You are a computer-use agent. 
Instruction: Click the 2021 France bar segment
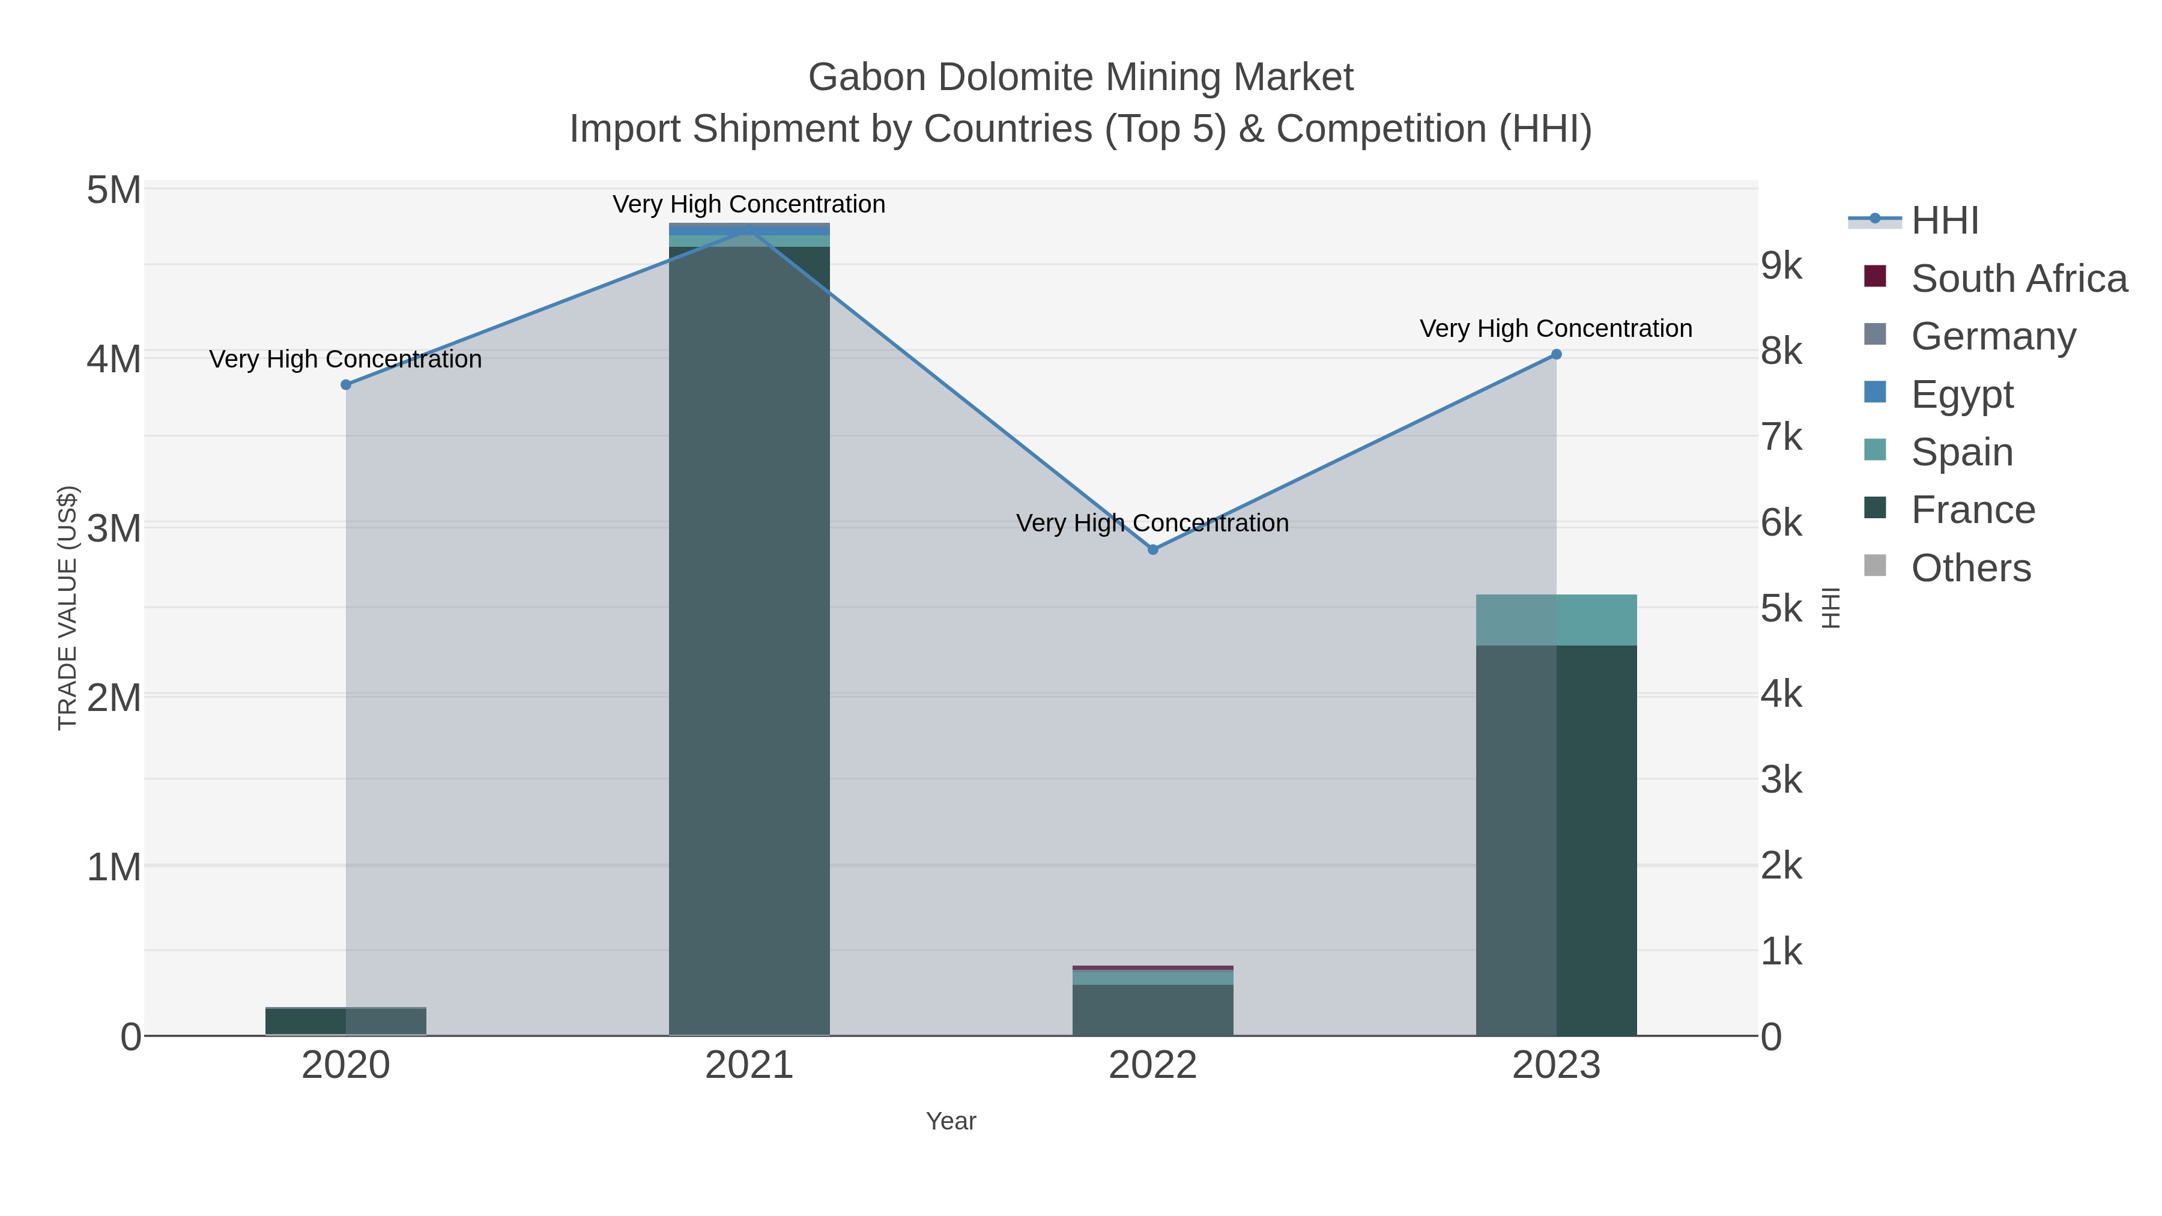click(749, 641)
